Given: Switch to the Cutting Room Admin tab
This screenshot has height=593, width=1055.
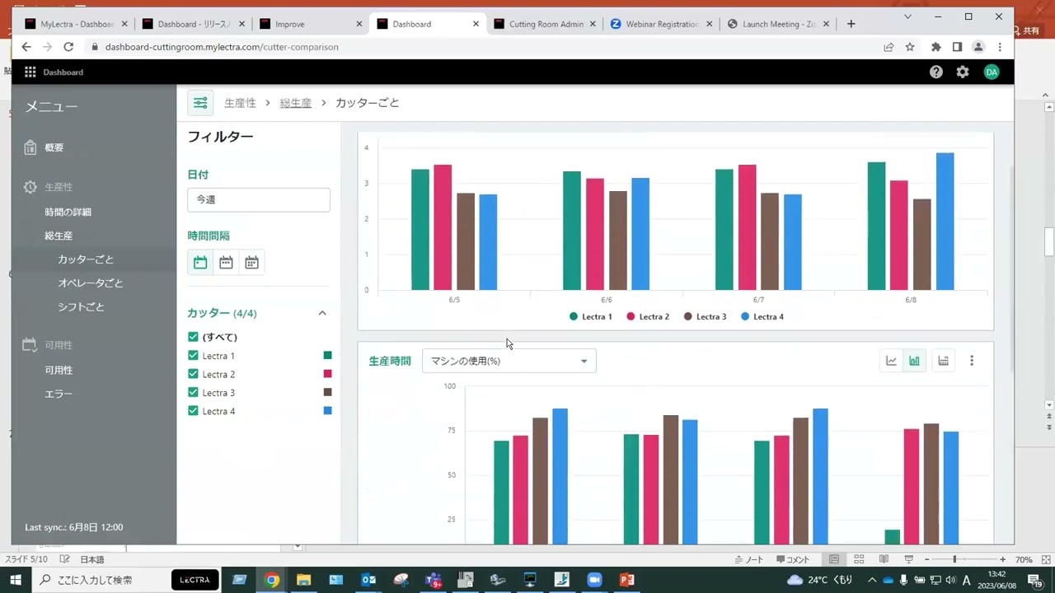Looking at the screenshot, I should [545, 24].
